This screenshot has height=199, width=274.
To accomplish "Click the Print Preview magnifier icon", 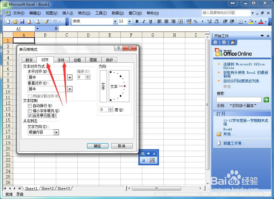I will pos(38,21).
